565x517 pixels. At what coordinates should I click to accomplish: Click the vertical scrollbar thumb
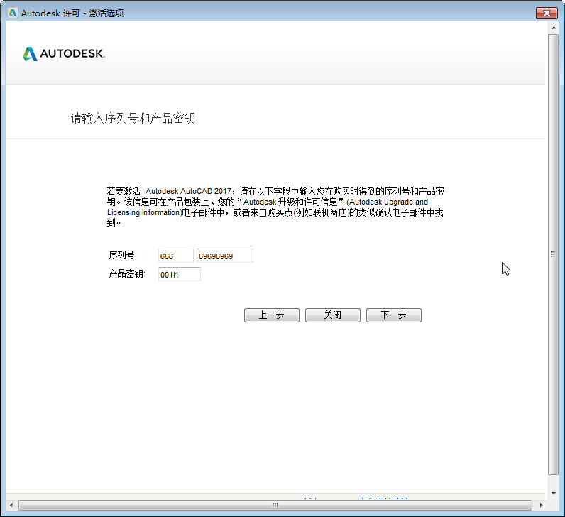point(554,254)
